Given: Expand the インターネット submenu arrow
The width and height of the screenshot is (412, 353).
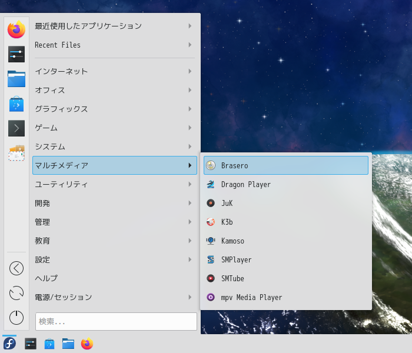Looking at the screenshot, I should coord(190,71).
